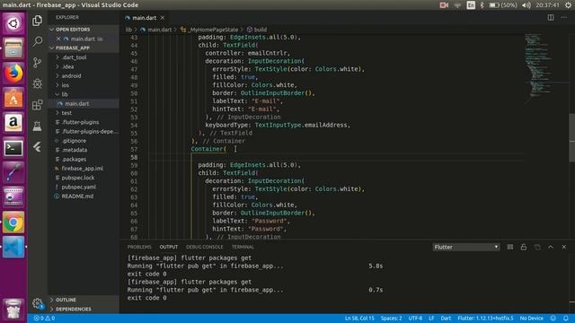Maximize the bottom panel with the chevron
Viewport: 575px width, 323px height.
[551, 248]
